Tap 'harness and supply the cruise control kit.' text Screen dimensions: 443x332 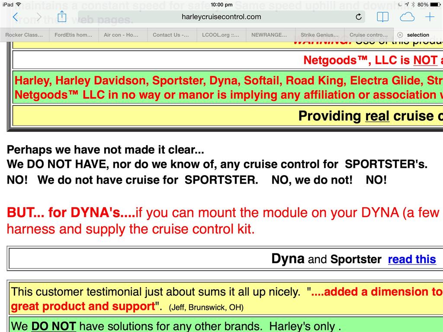coord(131,229)
